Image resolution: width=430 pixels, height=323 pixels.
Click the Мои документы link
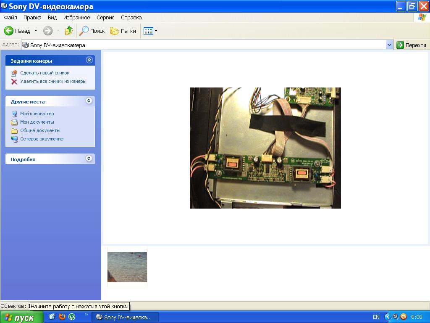[37, 122]
